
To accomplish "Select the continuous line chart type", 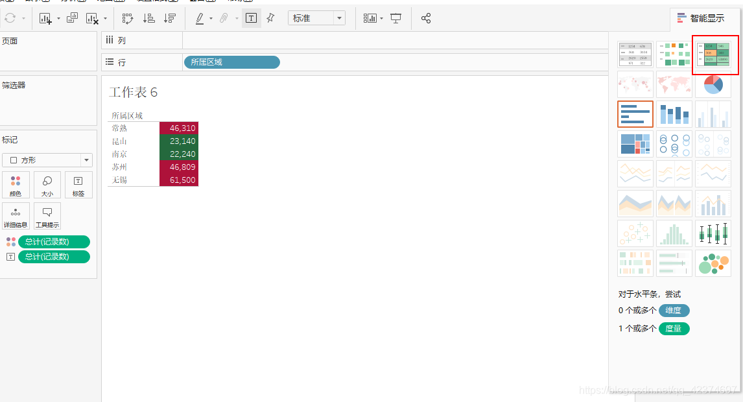I will pos(635,174).
